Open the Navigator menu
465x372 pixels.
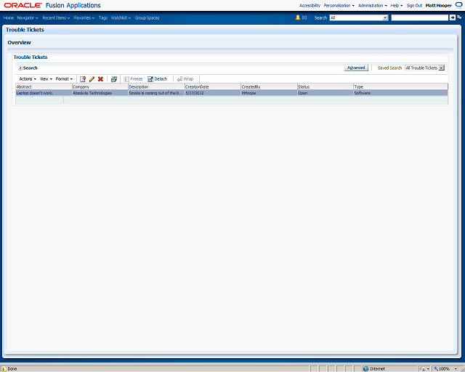tap(28, 17)
